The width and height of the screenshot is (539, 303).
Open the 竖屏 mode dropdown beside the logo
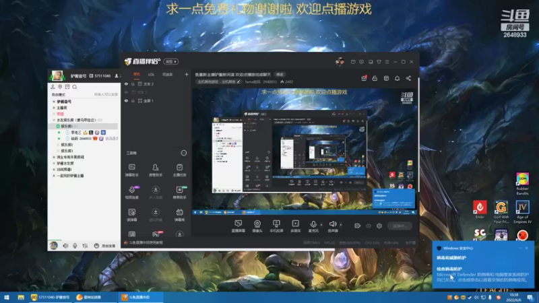[x=171, y=61]
